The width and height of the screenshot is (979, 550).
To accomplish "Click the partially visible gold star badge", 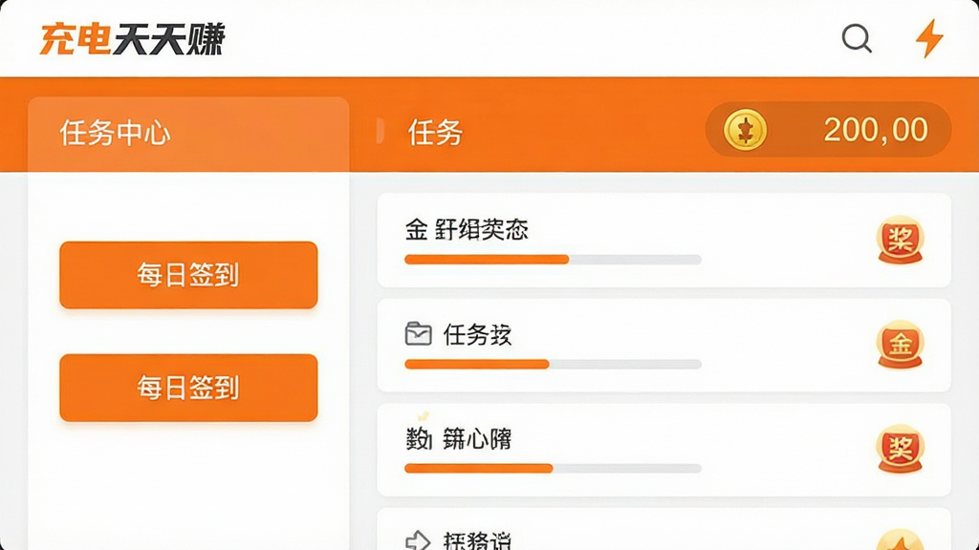I will coord(900,540).
